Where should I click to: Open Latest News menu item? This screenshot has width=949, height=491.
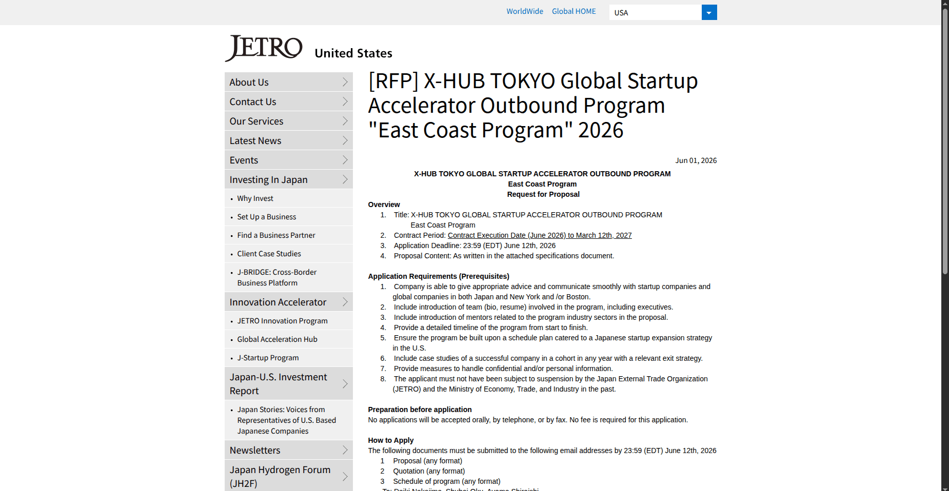(x=289, y=140)
